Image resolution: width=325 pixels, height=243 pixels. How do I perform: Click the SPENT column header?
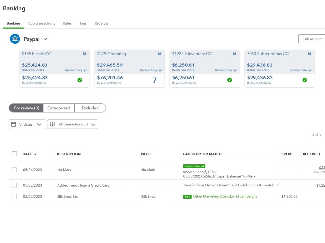[287, 154]
